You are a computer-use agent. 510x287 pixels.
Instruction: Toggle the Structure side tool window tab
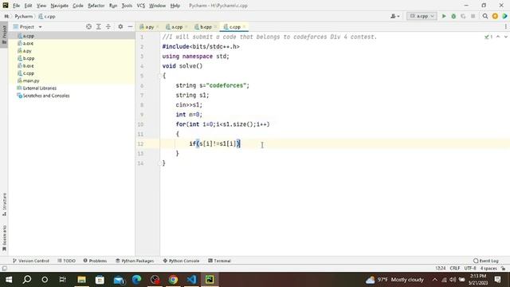(4, 204)
